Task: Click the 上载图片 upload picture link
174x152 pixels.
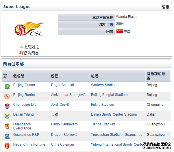Action: pos(31,47)
